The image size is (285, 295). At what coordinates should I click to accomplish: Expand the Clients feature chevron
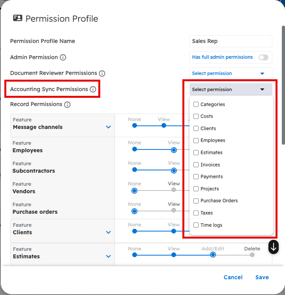point(109,232)
